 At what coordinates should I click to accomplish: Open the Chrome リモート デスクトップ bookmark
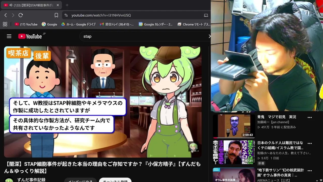point(194,24)
